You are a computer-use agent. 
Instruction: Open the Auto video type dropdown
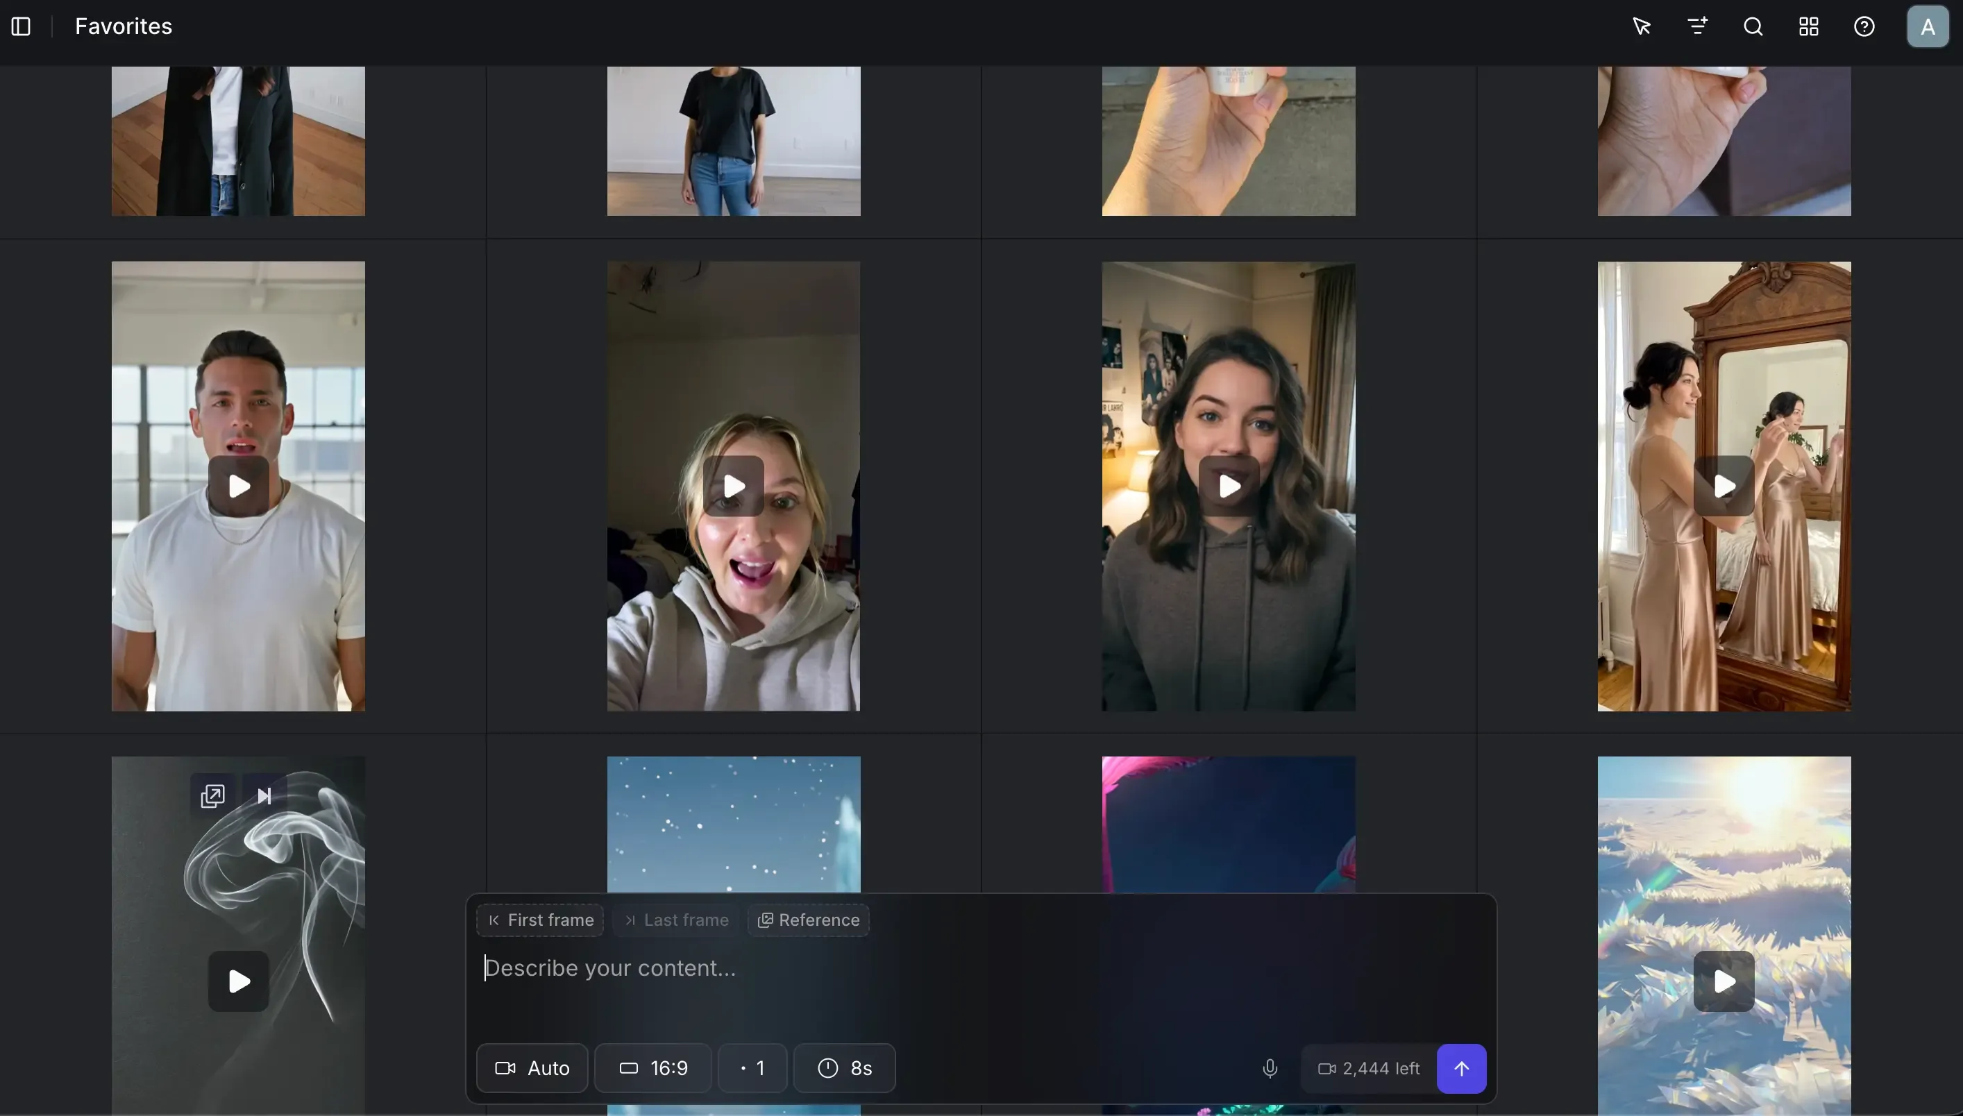531,1067
